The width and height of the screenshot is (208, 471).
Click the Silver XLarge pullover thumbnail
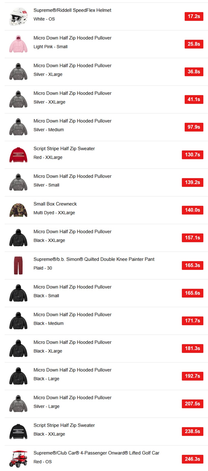[18, 72]
